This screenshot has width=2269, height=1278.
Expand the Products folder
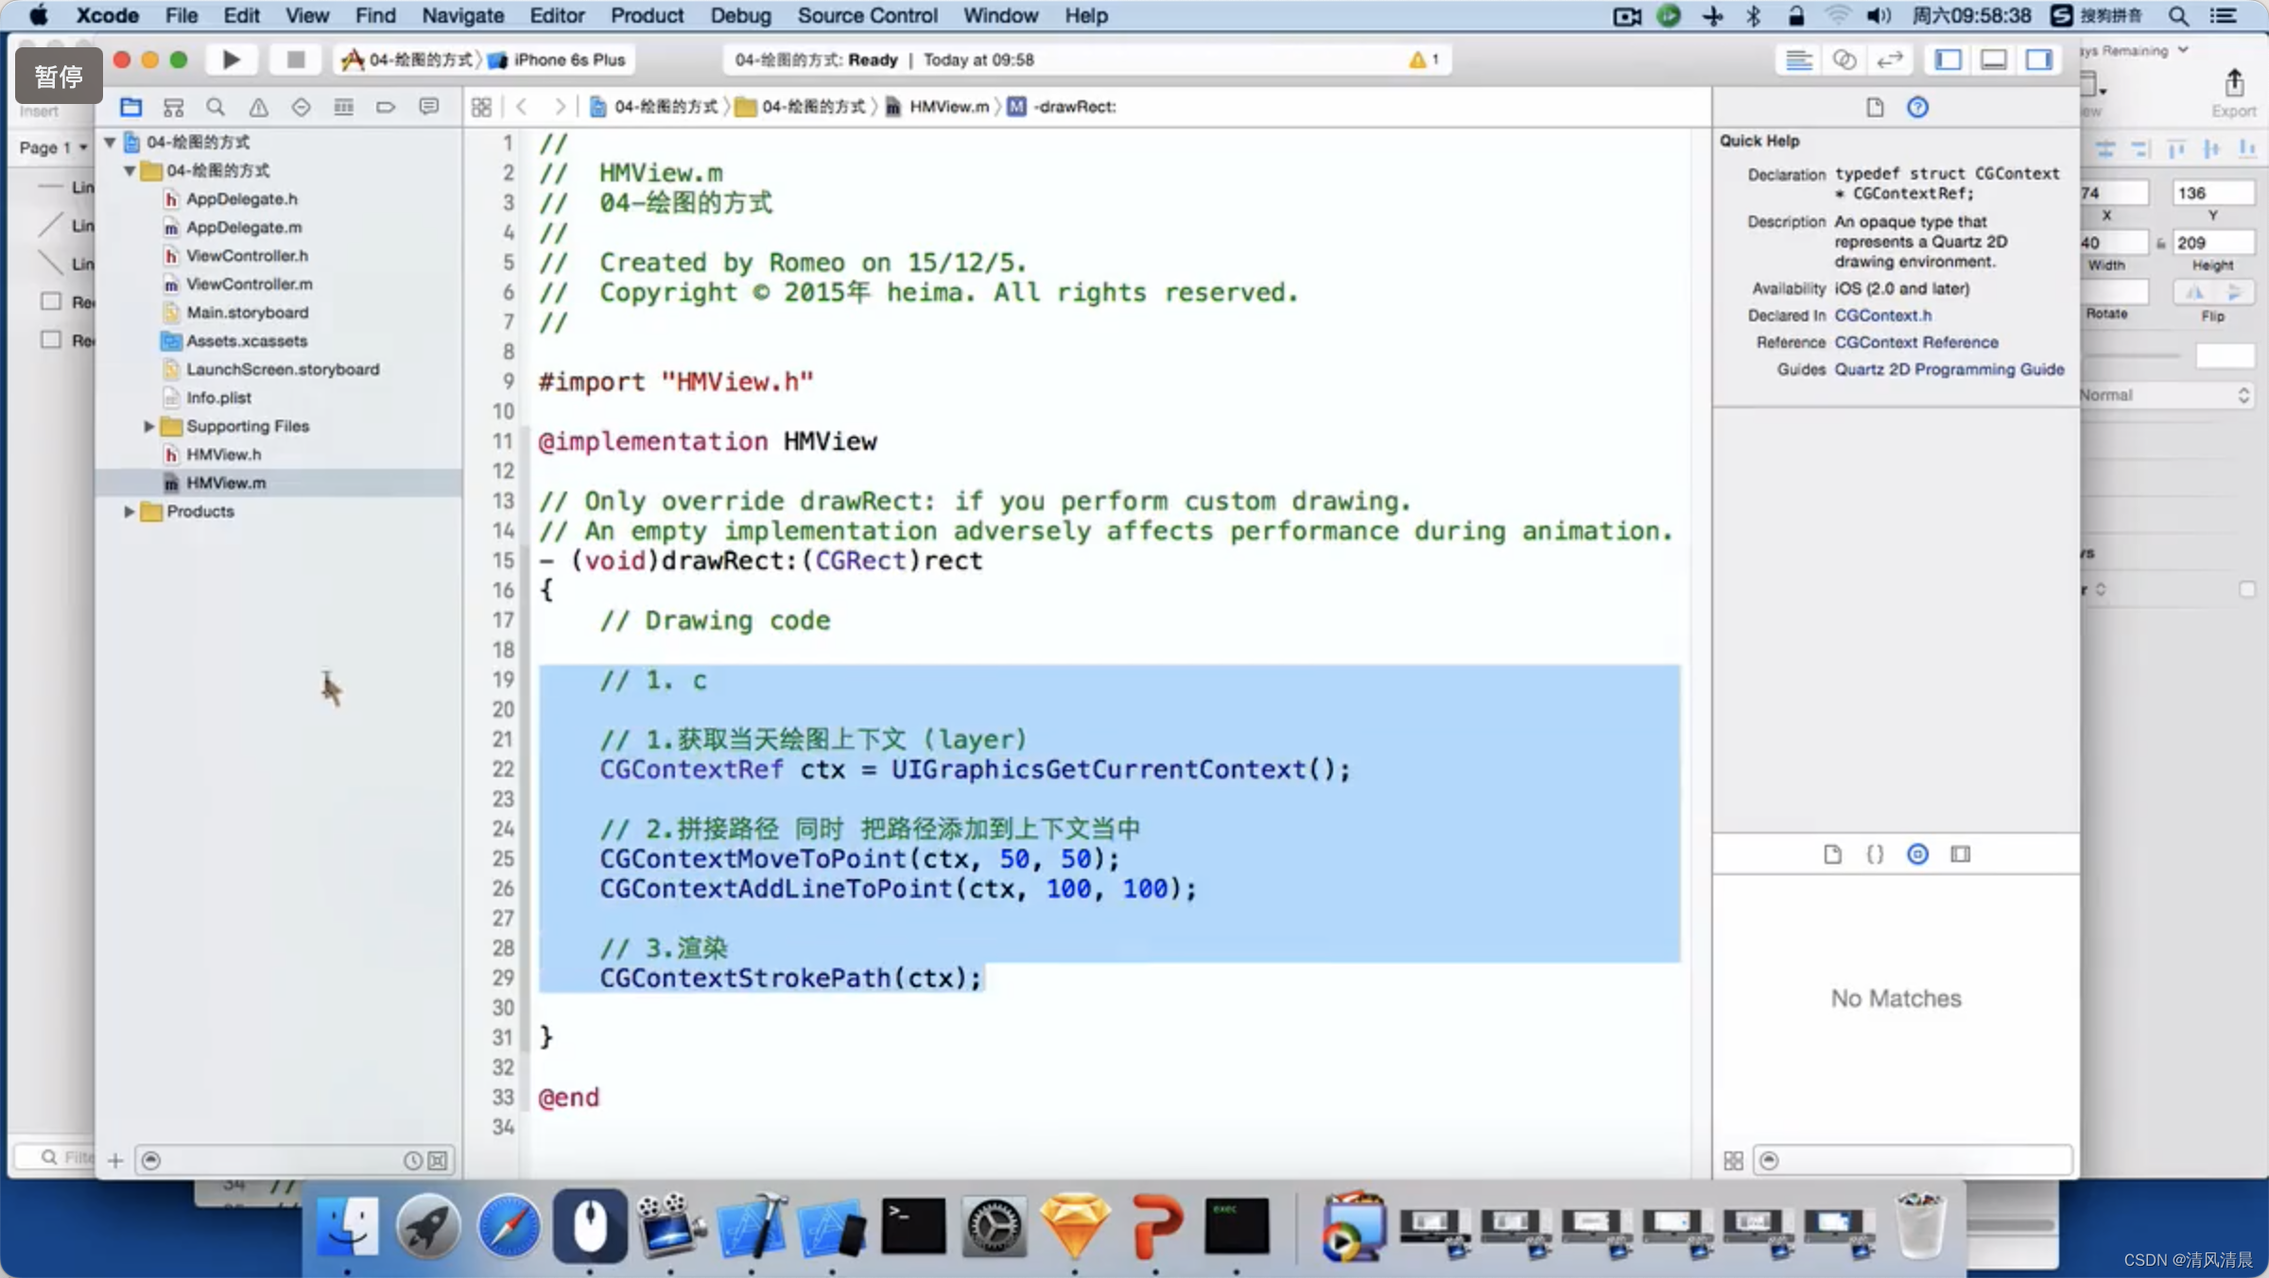point(130,511)
